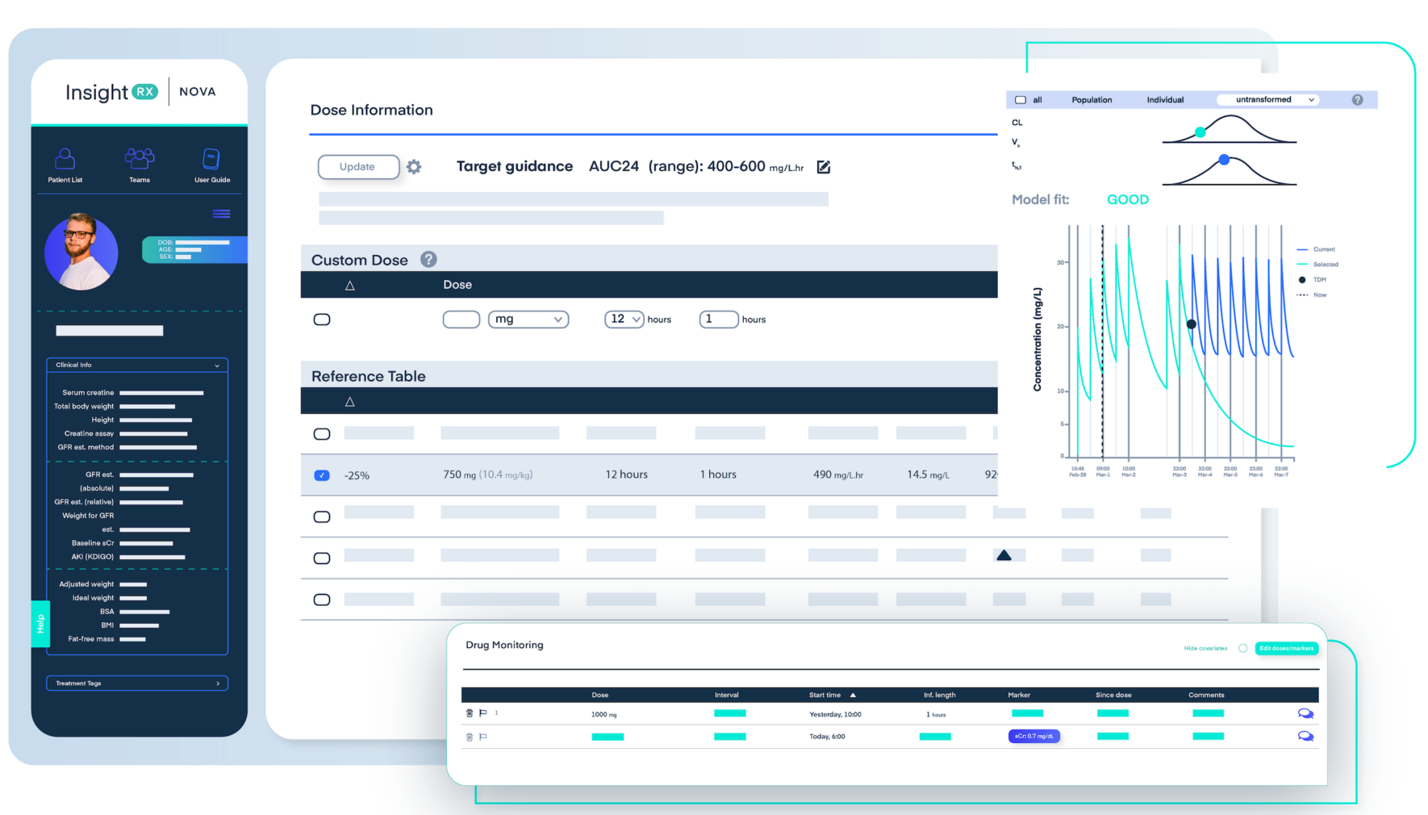Image resolution: width=1428 pixels, height=815 pixels.
Task: Click the 'Today, 6:00' start time
Action: point(827,737)
